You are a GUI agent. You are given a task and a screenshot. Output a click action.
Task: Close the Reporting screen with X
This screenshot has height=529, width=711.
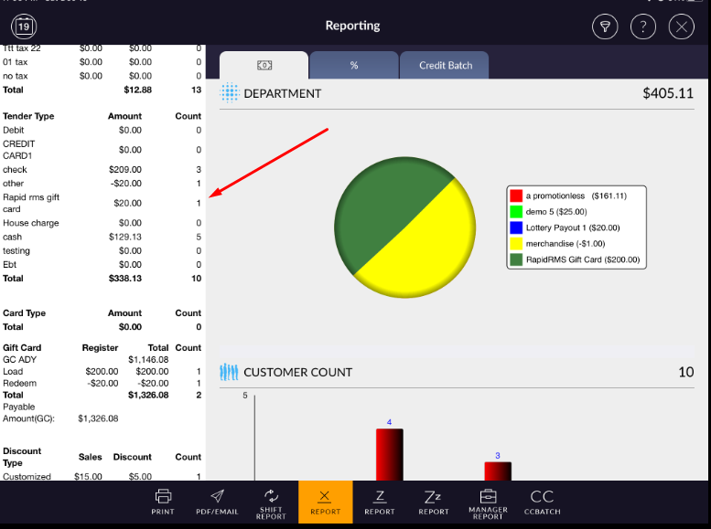(x=681, y=26)
